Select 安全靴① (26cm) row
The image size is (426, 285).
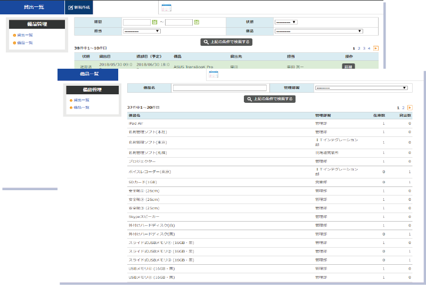(270, 191)
